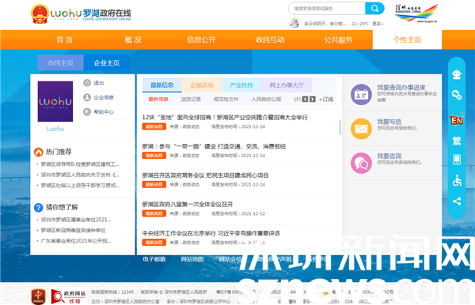475x305 pixels.
Task: Open the 罗湖区政府八届第一次全体会议召开 article
Action: (x=188, y=205)
